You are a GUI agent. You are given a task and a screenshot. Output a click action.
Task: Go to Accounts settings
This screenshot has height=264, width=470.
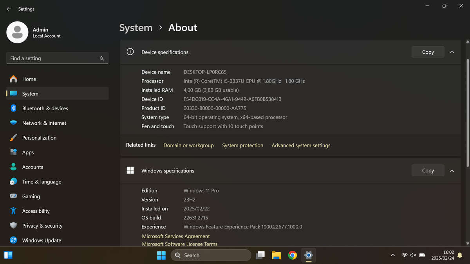click(x=33, y=167)
